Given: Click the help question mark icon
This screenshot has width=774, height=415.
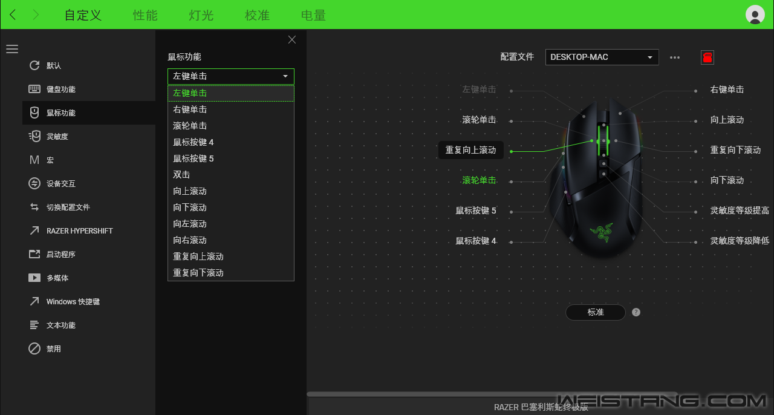Looking at the screenshot, I should coord(636,312).
